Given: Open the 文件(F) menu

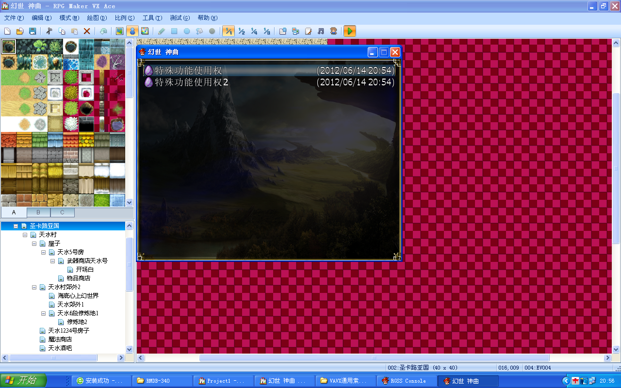Looking at the screenshot, I should point(14,18).
